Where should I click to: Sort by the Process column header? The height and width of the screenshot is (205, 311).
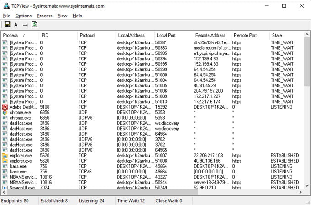point(20,35)
